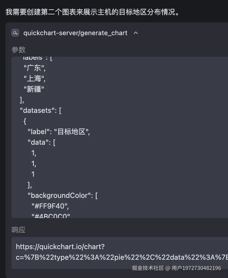The width and height of the screenshot is (228, 278).
Task: Click the "#4BC0C0" color value
Action: click(51, 216)
